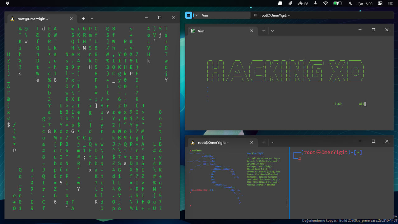Click the terminal icon on the Vim taskbar button
Image resolution: width=398 pixels, height=224 pixels.
pyautogui.click(x=197, y=15)
